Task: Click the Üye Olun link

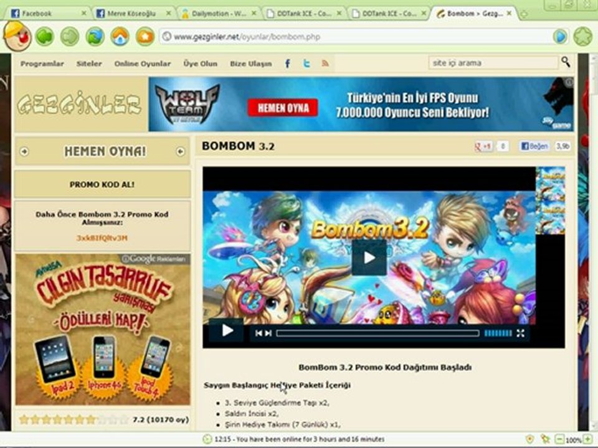Action: (200, 63)
